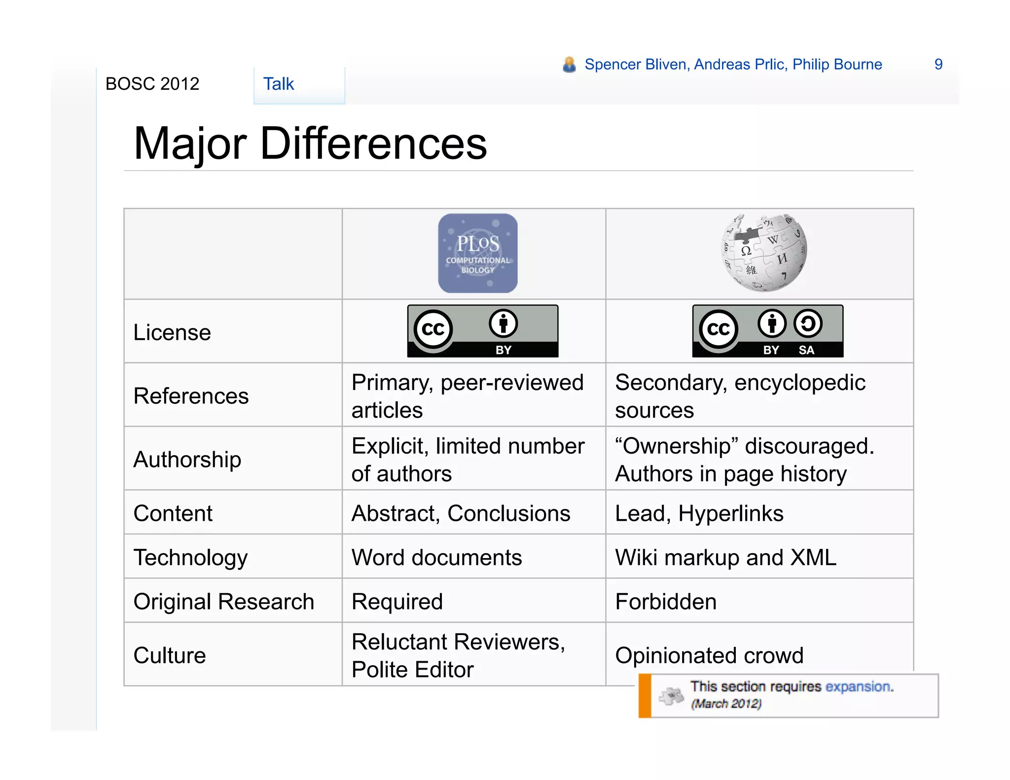
Task: Click the 'Major Differences' heading
Action: click(x=310, y=143)
